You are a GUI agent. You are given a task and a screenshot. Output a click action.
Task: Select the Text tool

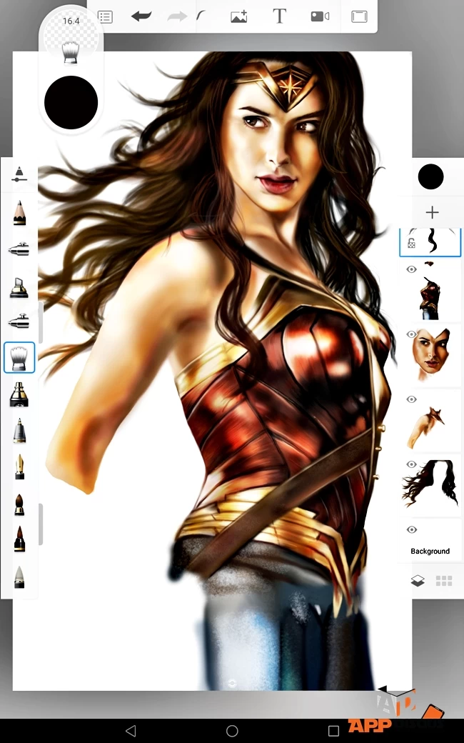[279, 16]
